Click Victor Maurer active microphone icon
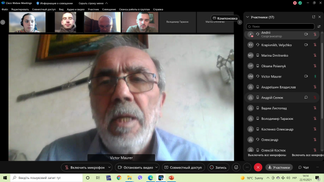This screenshot has height=182, width=324. [315, 76]
